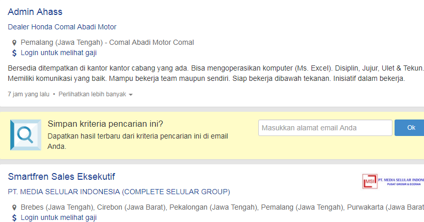Click location pin icon for Admin Ahass
Screen dimensions: 424x222
point(14,43)
